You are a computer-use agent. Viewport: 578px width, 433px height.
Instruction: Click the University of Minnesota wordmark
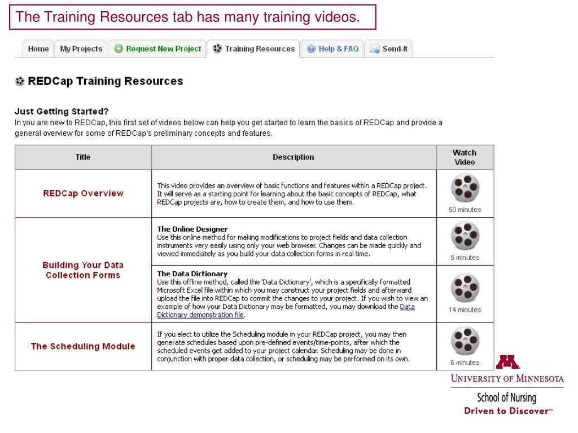click(x=507, y=378)
